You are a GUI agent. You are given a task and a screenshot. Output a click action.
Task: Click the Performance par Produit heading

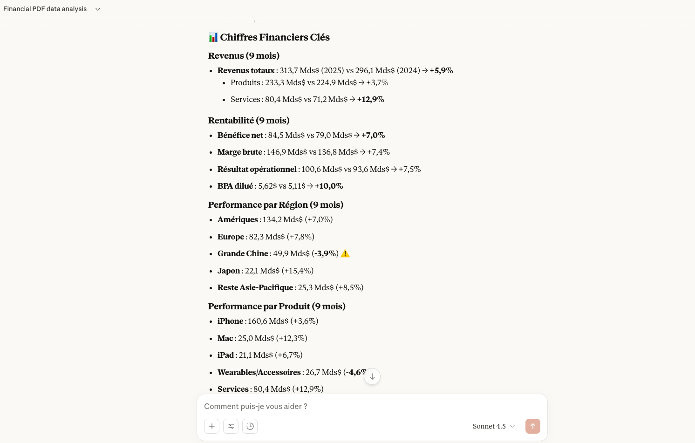point(277,307)
